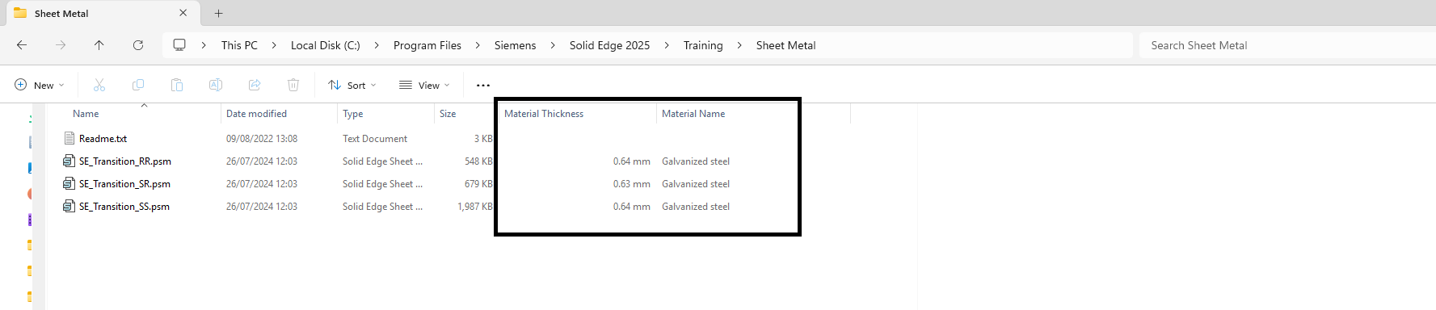Click the 679 KB size cell
1436x310 pixels.
478,184
